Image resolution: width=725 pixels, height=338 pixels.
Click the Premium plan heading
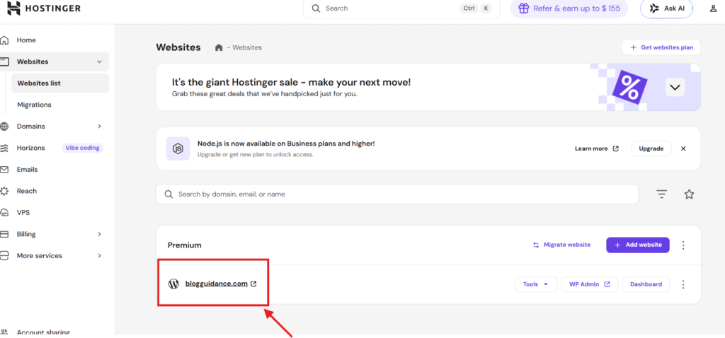(x=185, y=245)
